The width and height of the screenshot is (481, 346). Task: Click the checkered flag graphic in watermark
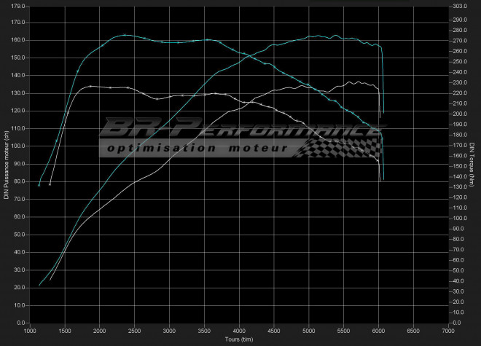339,147
